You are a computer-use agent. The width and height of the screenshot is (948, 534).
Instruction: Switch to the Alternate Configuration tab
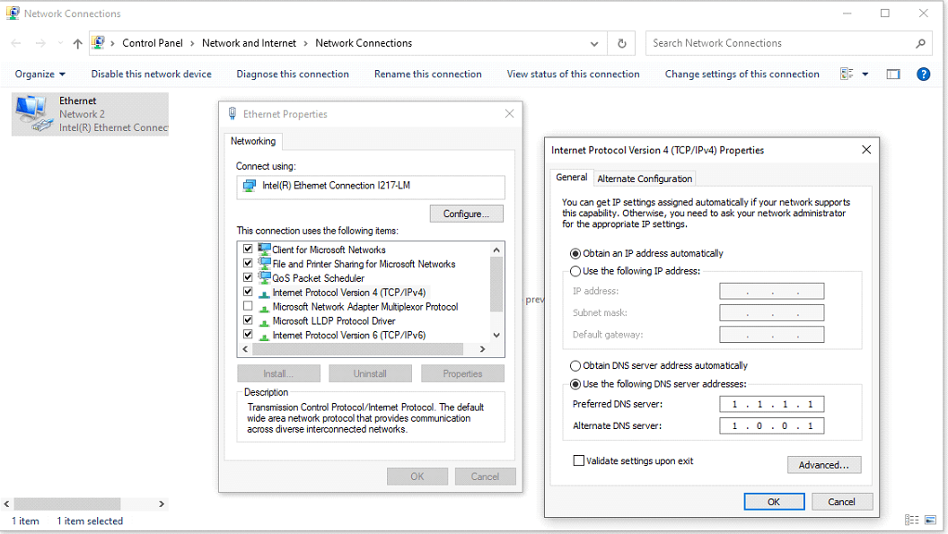pos(645,179)
